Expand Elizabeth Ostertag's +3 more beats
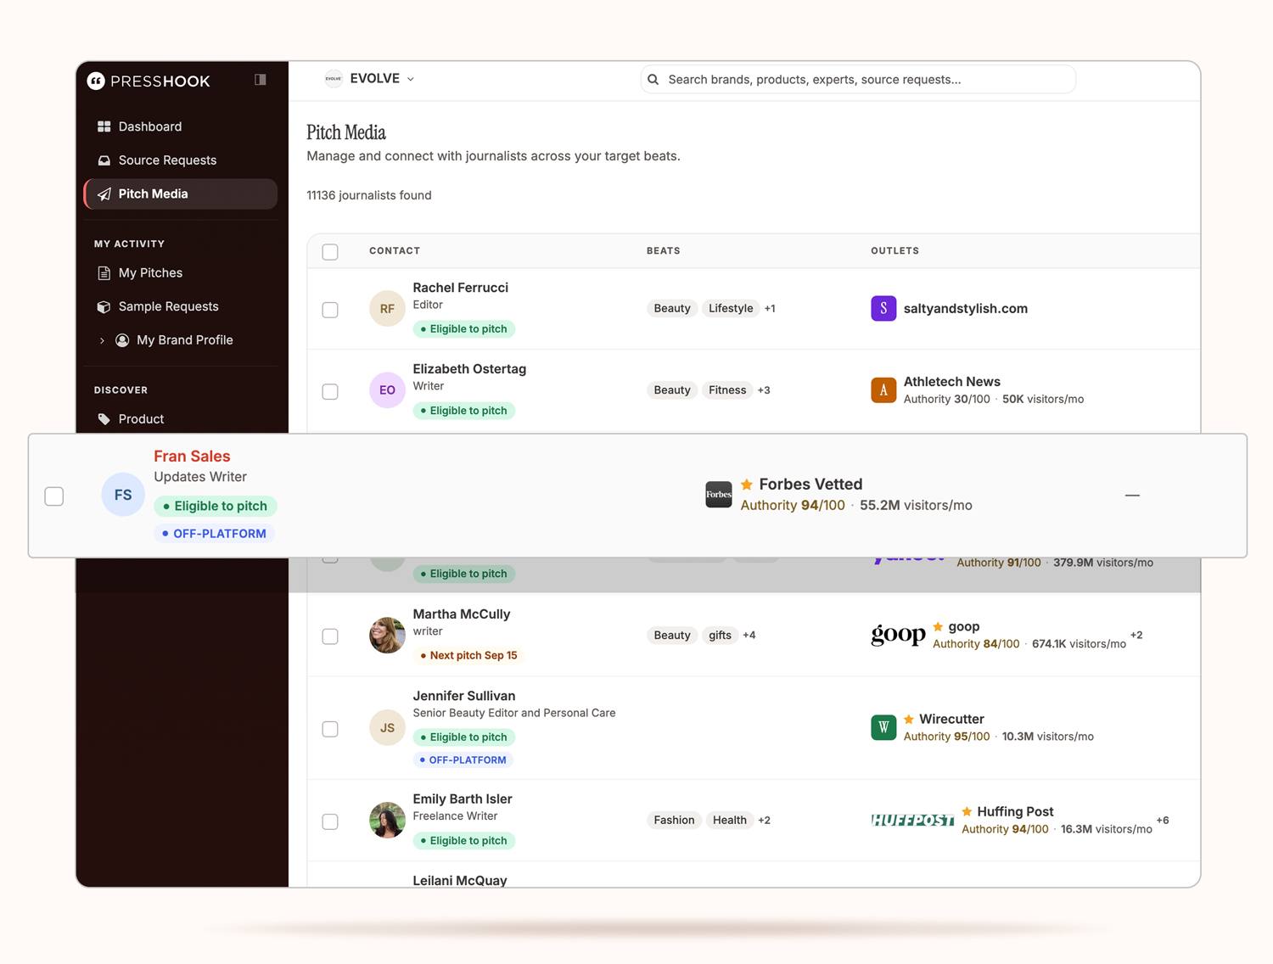The width and height of the screenshot is (1273, 964). point(764,390)
